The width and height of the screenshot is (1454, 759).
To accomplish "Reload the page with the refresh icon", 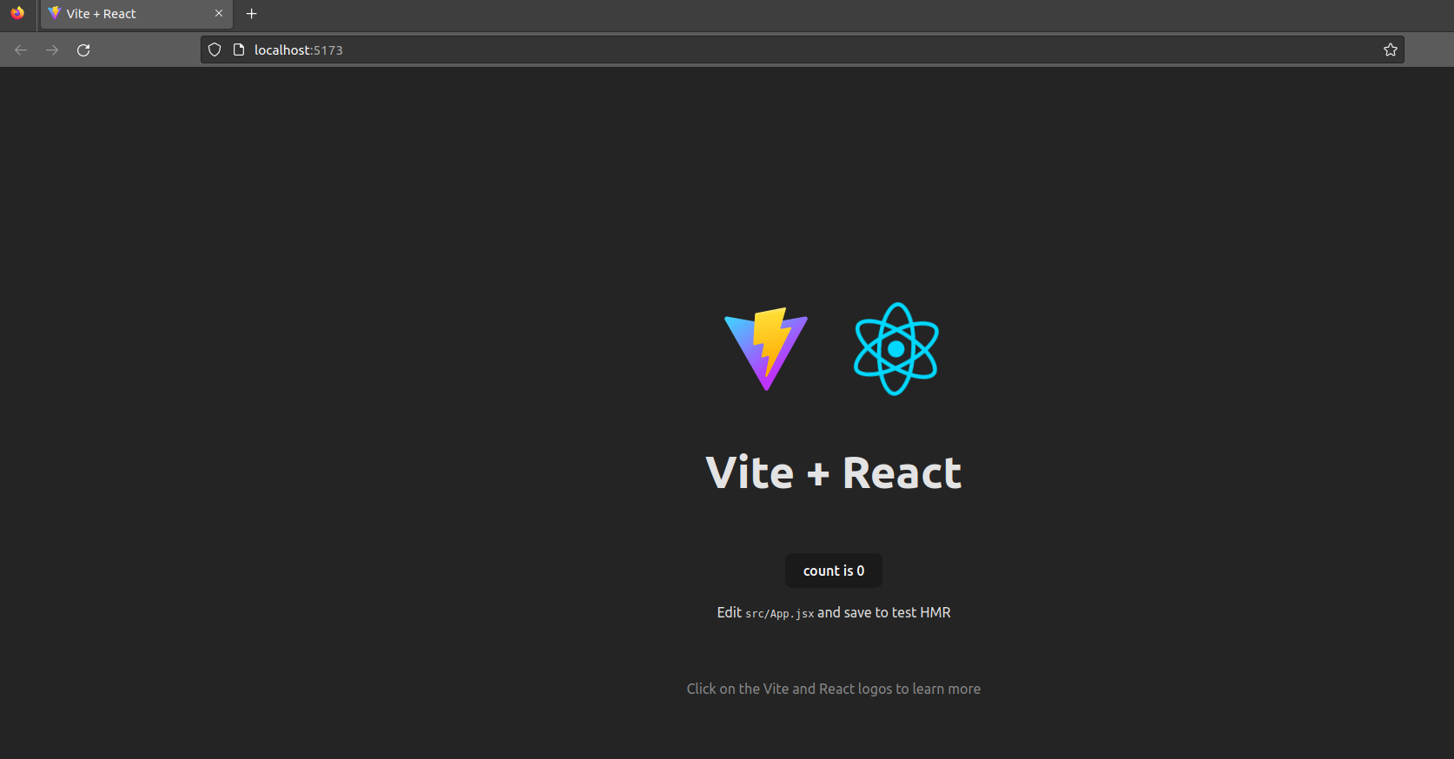I will 83,50.
